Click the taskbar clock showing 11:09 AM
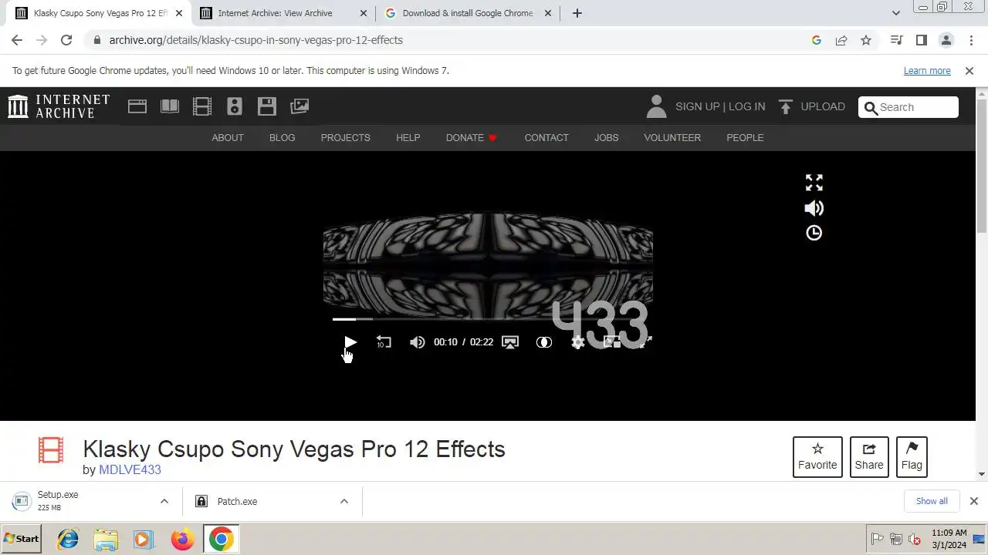Image resolution: width=988 pixels, height=555 pixels. click(x=949, y=539)
